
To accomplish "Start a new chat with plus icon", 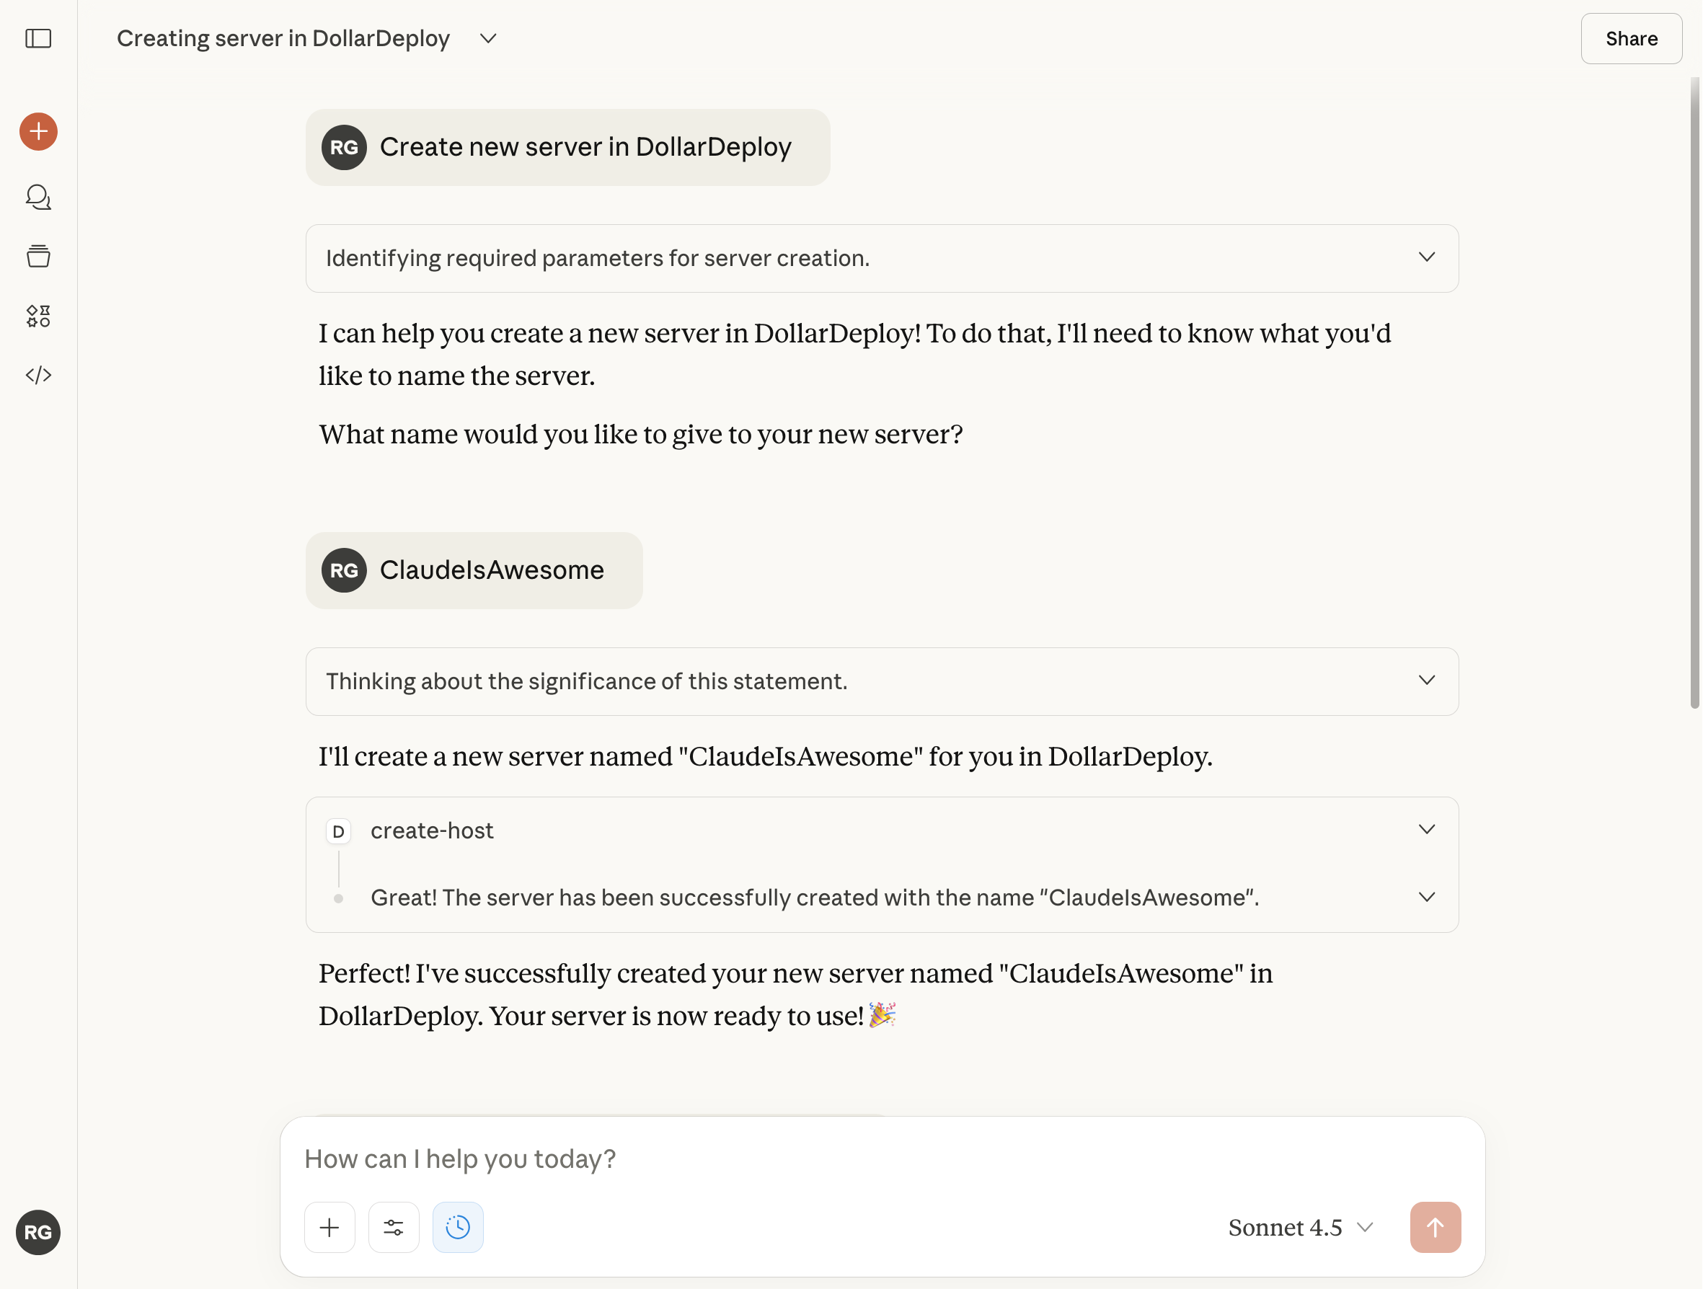I will coord(38,132).
